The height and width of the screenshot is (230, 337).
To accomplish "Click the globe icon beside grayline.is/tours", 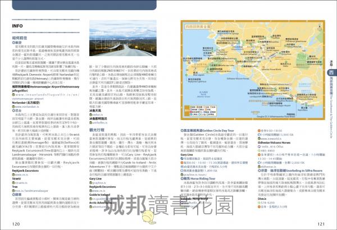I will [x=182, y=174].
